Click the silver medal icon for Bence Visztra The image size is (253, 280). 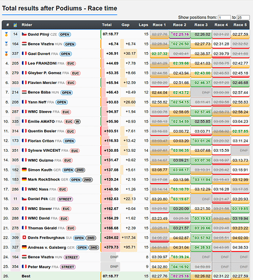pyautogui.click(x=6, y=44)
